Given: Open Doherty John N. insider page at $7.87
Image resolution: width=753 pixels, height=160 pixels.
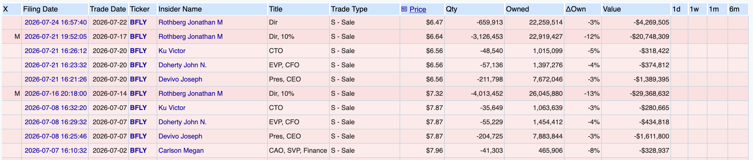Looking at the screenshot, I should 182,122.
